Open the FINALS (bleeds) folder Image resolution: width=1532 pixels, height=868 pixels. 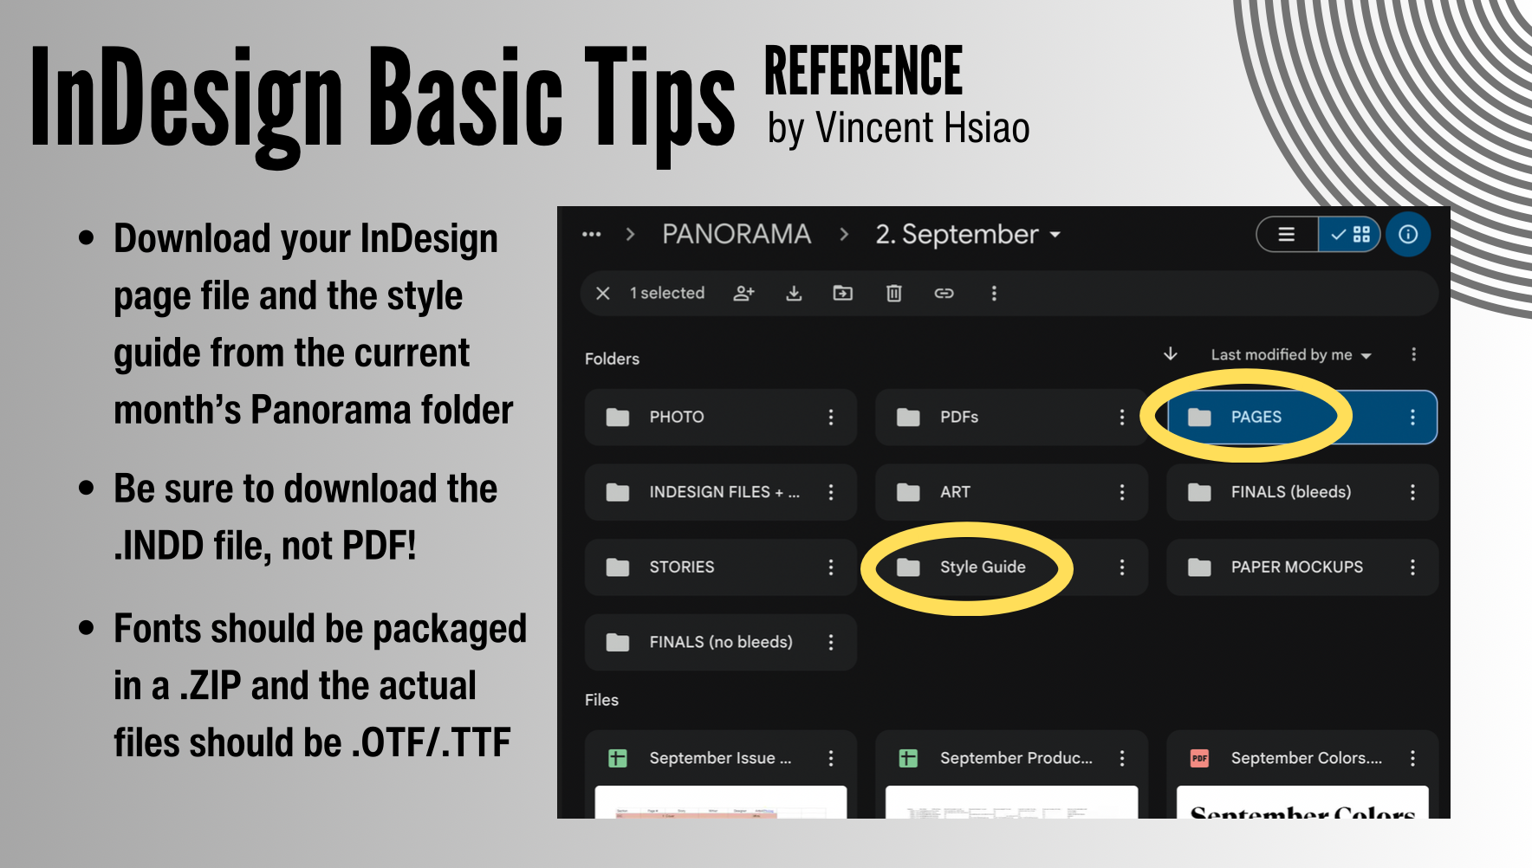pos(1302,492)
